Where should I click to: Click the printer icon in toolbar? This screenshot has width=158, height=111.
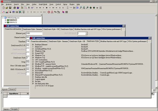tap(14, 8)
